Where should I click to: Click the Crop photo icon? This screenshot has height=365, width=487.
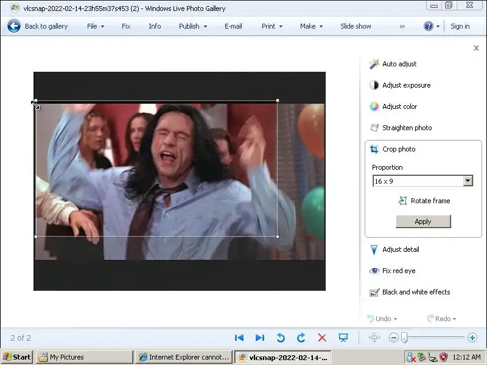click(x=374, y=149)
